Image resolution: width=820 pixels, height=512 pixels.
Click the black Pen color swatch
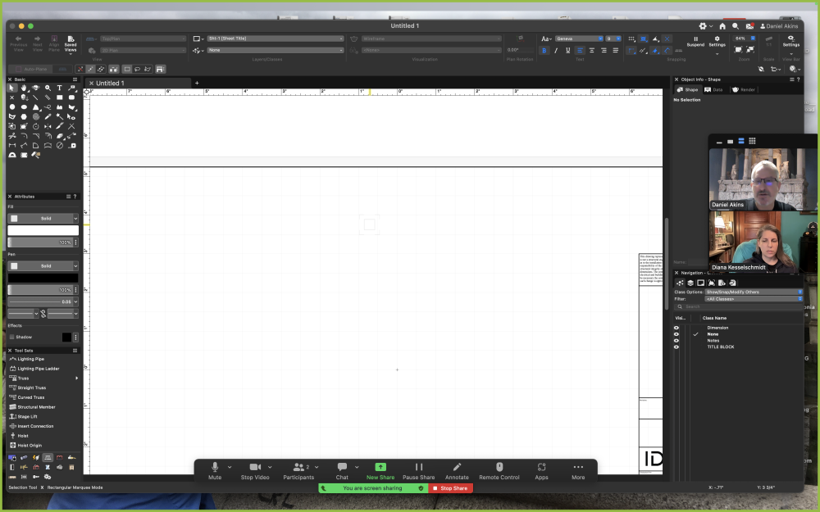coord(43,278)
